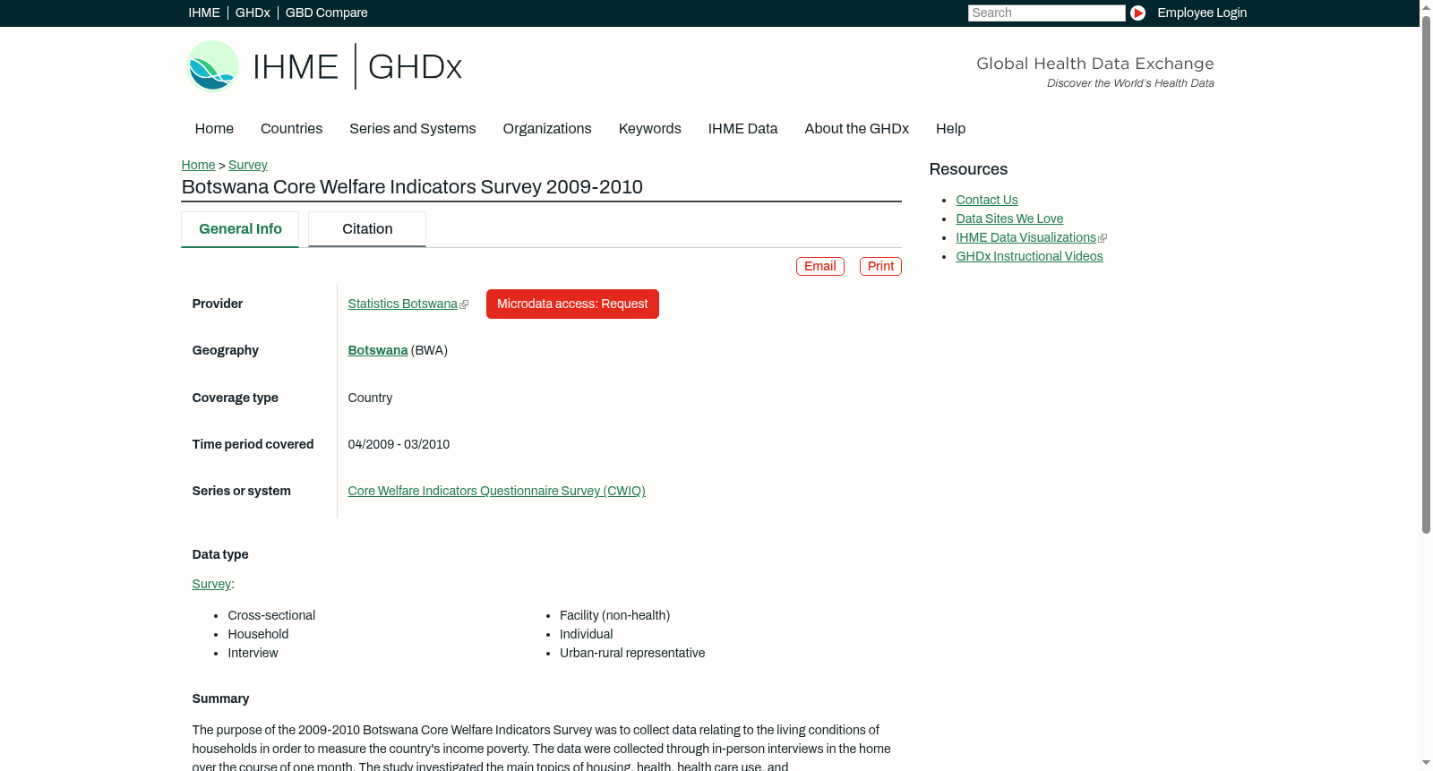Open Data Sites We Love link
1433x771 pixels.
pyautogui.click(x=1009, y=218)
